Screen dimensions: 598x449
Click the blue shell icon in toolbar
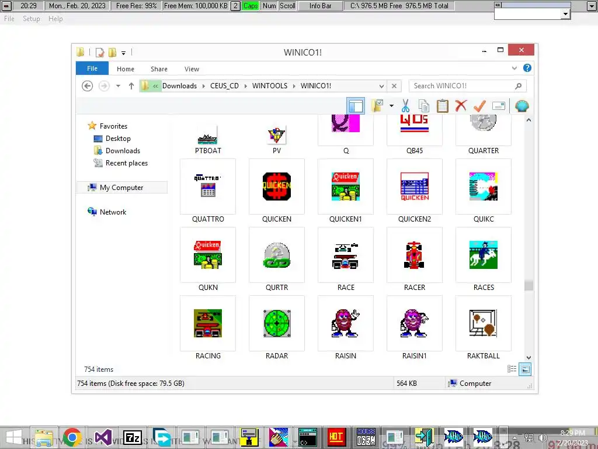click(x=521, y=106)
